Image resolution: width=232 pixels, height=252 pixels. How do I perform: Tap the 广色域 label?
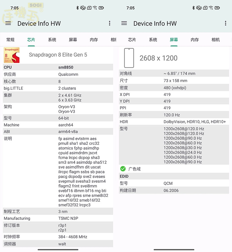(135, 169)
